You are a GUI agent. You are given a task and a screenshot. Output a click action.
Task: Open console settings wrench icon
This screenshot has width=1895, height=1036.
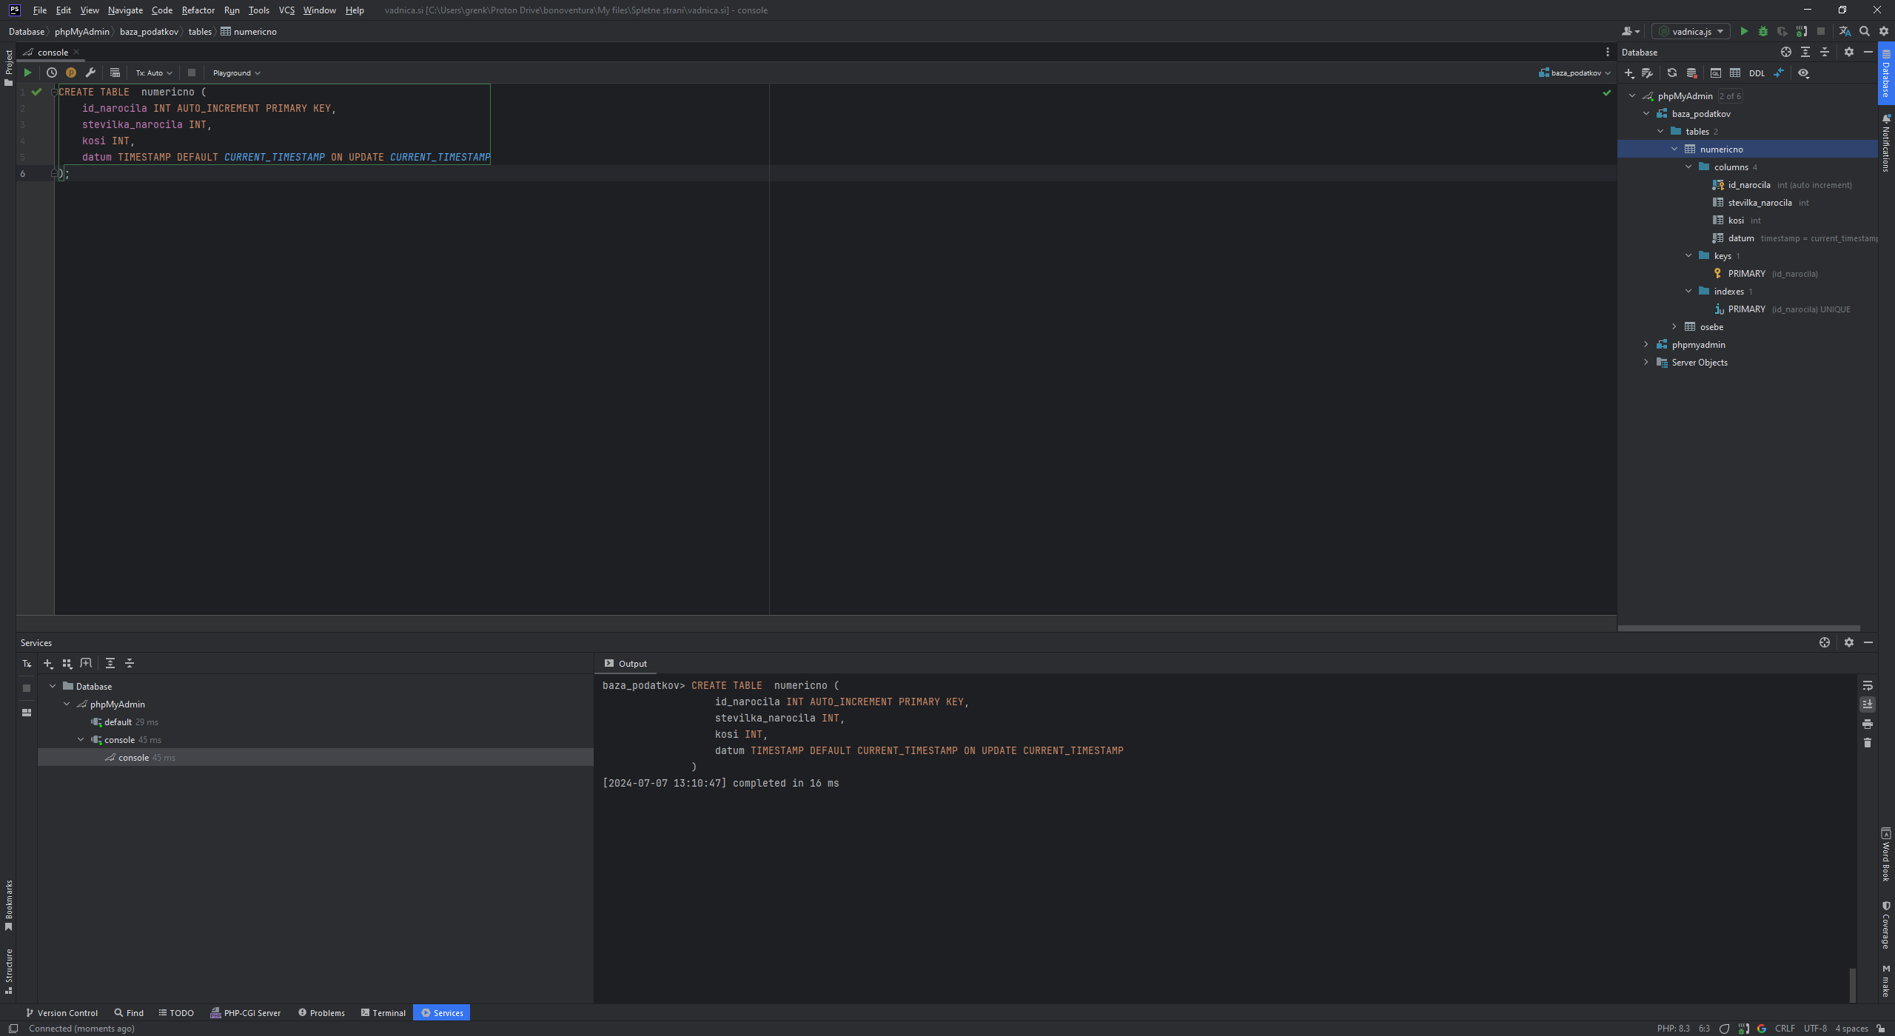(90, 73)
